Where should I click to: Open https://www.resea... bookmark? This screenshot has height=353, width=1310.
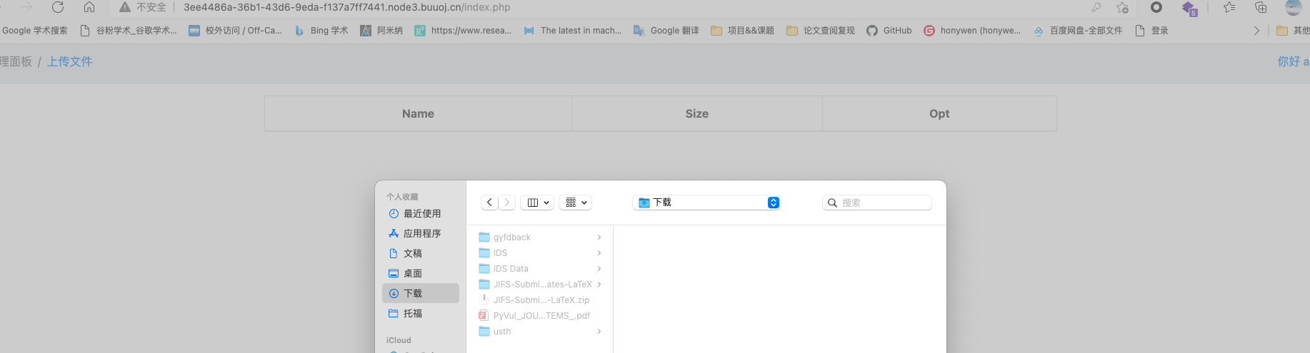coord(463,31)
